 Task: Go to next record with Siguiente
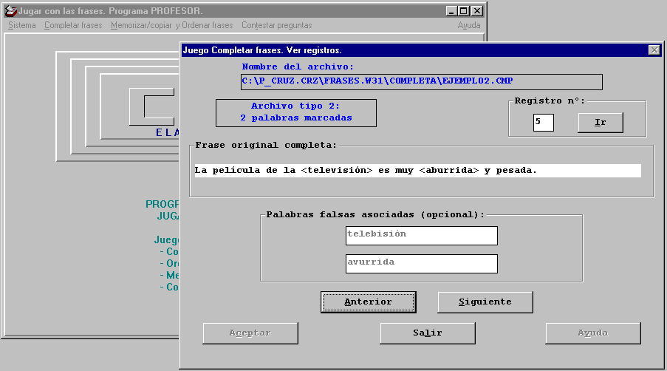(485, 302)
